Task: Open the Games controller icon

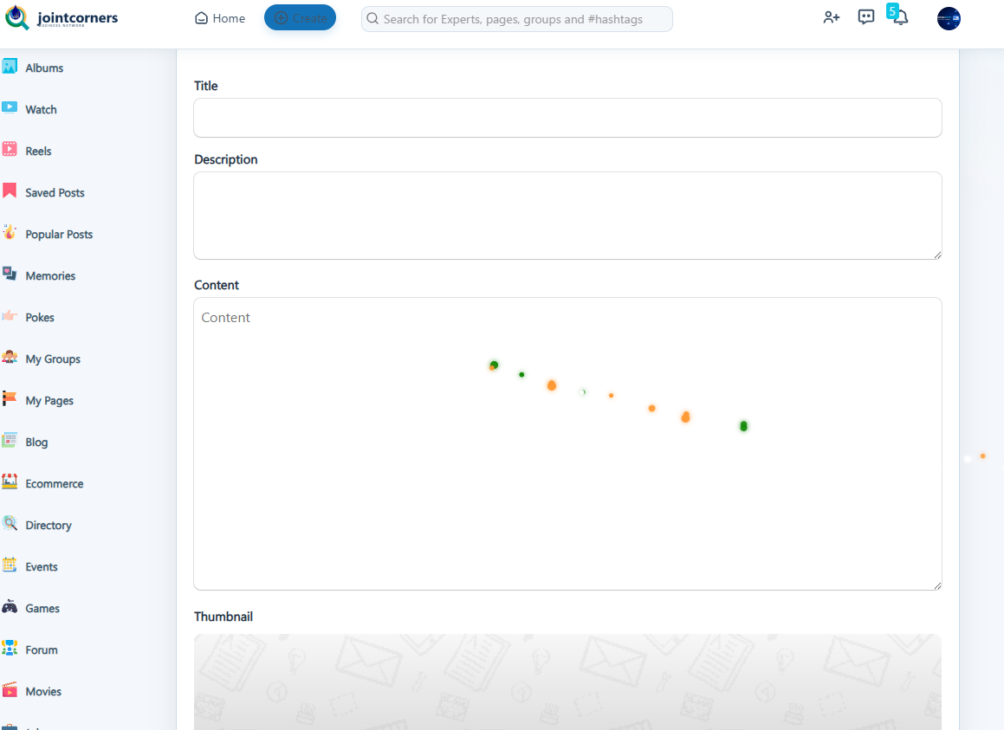Action: [x=10, y=607]
